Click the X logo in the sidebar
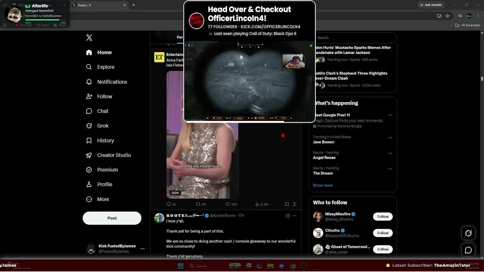The height and width of the screenshot is (272, 484). point(89,37)
